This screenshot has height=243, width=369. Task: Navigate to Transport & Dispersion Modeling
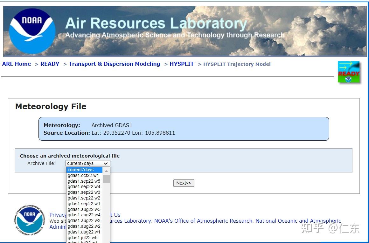(x=114, y=64)
